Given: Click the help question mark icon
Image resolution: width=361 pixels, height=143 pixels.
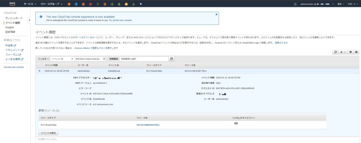Looking at the screenshot, I should [x=356, y=52].
